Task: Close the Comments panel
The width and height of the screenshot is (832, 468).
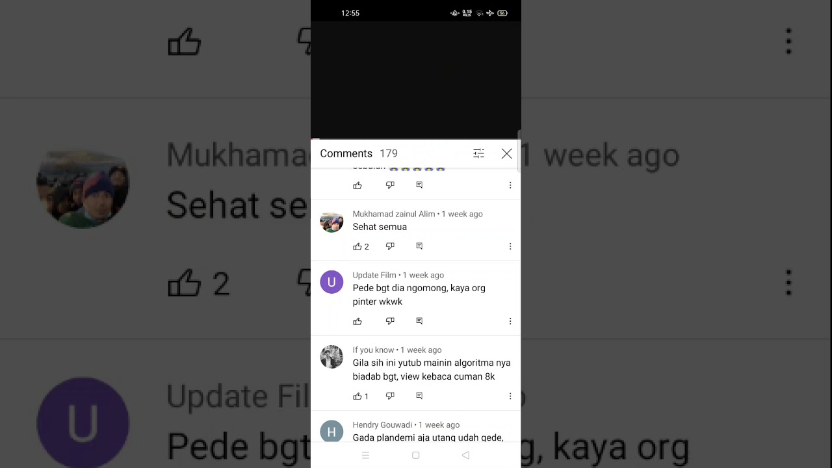Action: (507, 153)
